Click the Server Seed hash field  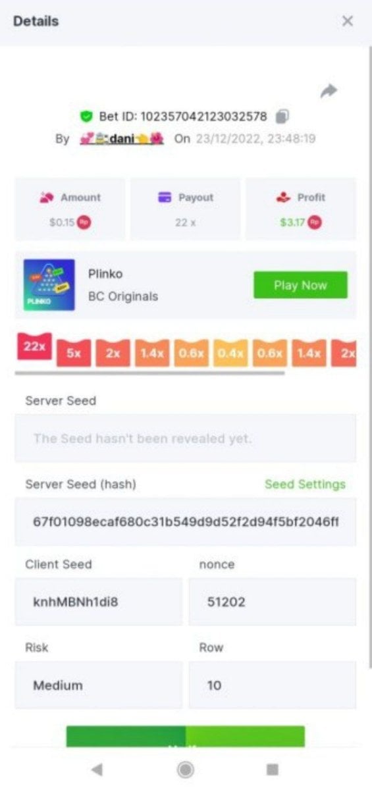click(x=186, y=522)
